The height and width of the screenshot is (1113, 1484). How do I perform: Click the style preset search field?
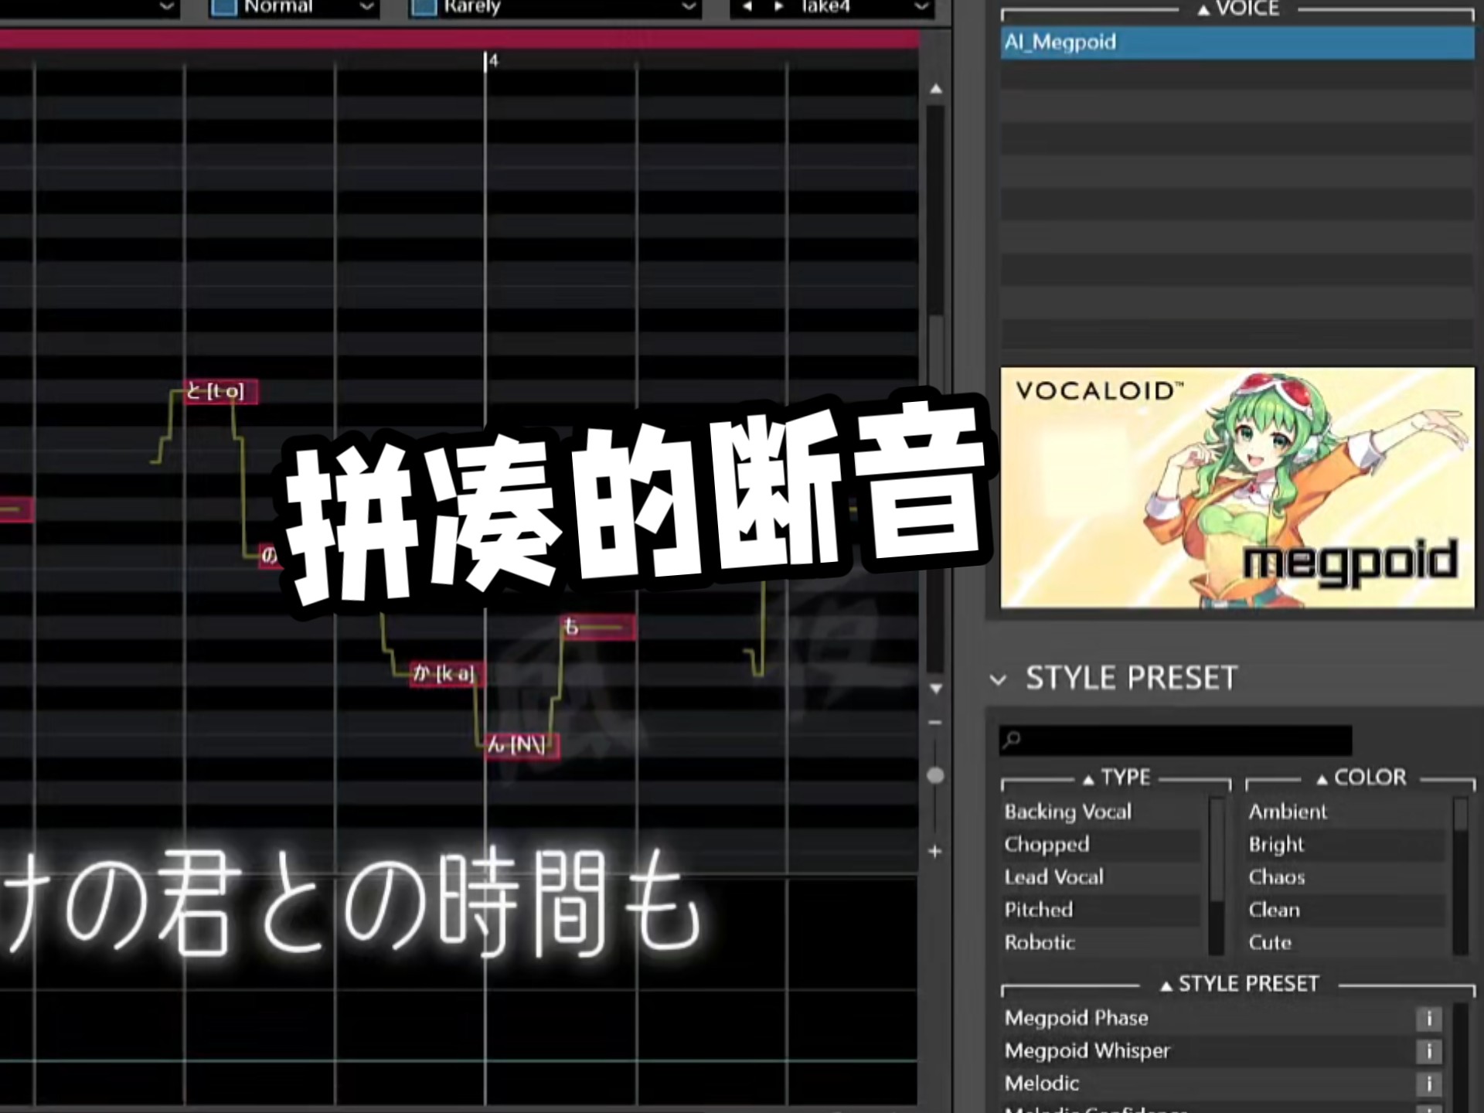[x=1176, y=740]
